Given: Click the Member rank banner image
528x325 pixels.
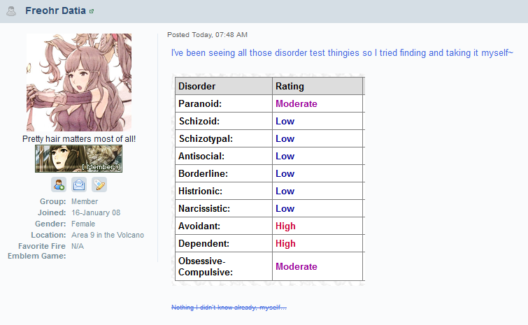Looking at the screenshot, I should point(78,159).
